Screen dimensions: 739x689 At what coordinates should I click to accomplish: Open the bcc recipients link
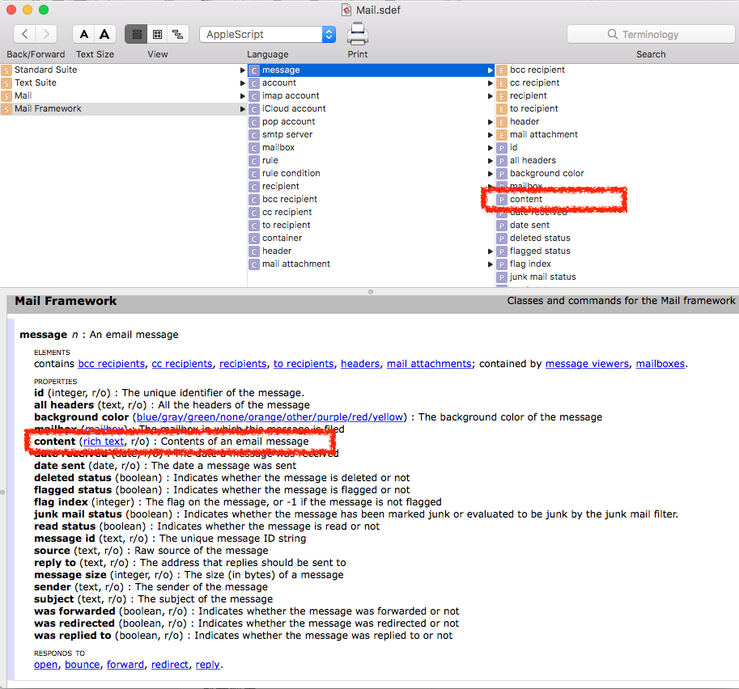coord(112,364)
